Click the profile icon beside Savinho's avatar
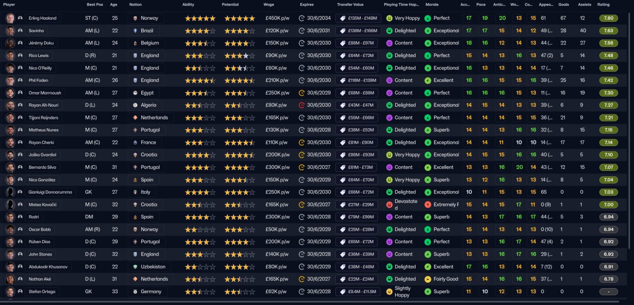This screenshot has width=634, height=305. click(x=20, y=31)
